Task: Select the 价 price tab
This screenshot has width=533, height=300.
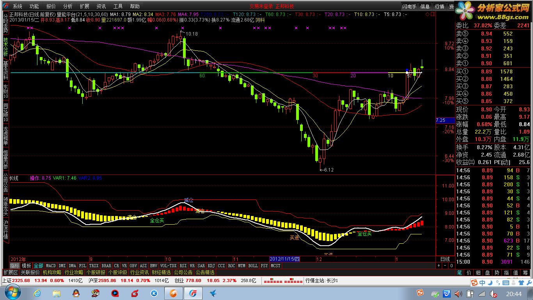Action: pos(469,272)
